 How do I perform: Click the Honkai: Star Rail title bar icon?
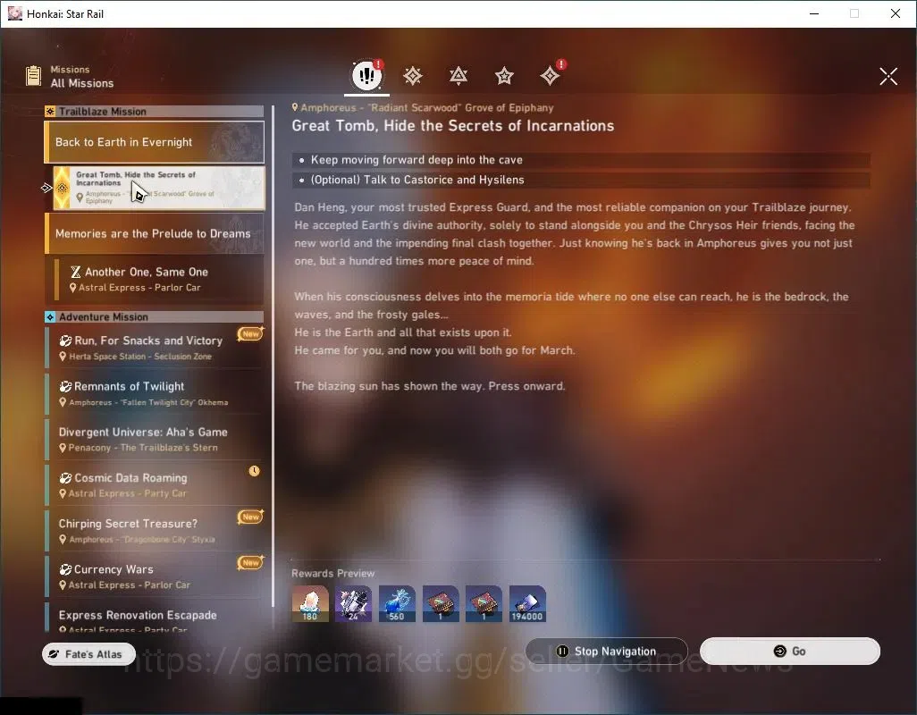[14, 13]
